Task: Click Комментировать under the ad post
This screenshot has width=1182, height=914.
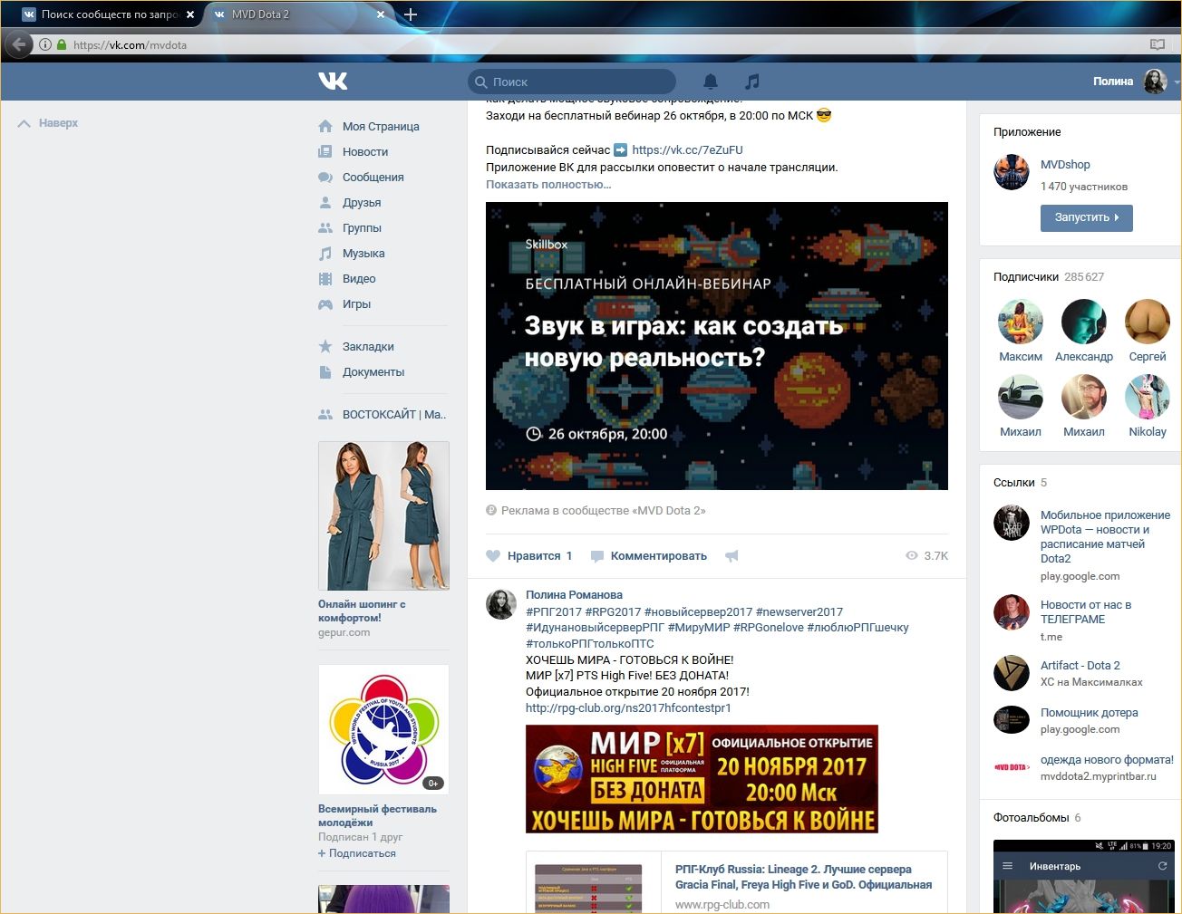Action: [658, 556]
